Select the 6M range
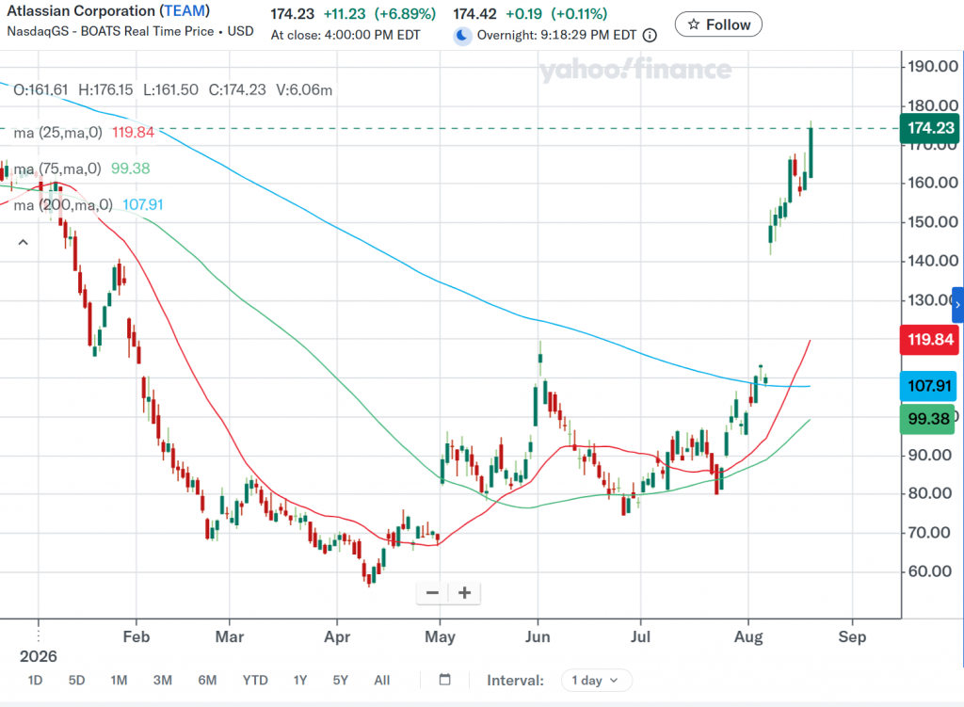The height and width of the screenshot is (707, 964). pos(207,681)
